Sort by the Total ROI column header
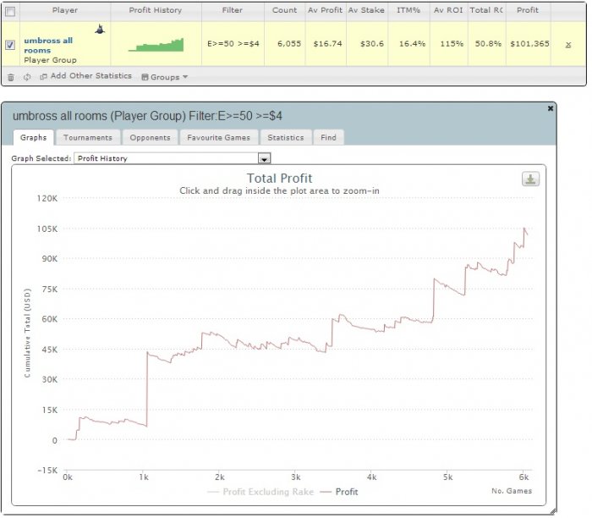The height and width of the screenshot is (518, 592). click(x=486, y=10)
